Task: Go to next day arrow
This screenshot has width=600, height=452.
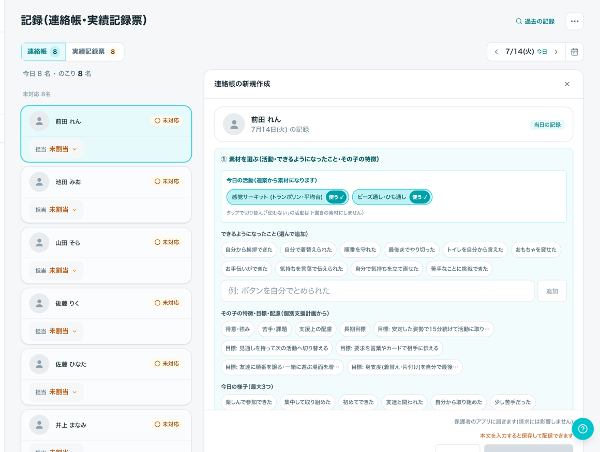Action: point(556,52)
